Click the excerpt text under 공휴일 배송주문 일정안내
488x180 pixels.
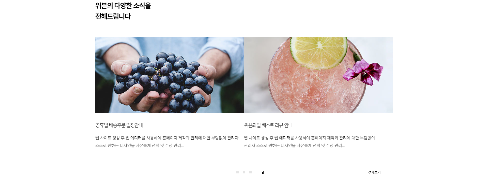tap(167, 142)
